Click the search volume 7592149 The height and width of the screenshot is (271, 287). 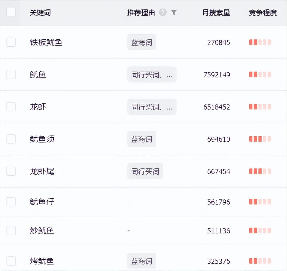pos(217,75)
